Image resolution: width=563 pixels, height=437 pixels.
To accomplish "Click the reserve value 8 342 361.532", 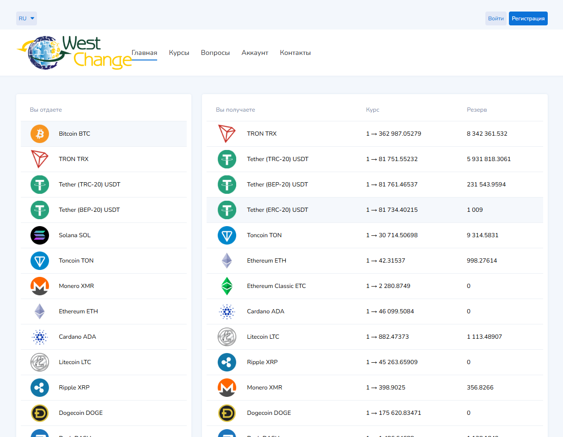I will coord(487,134).
